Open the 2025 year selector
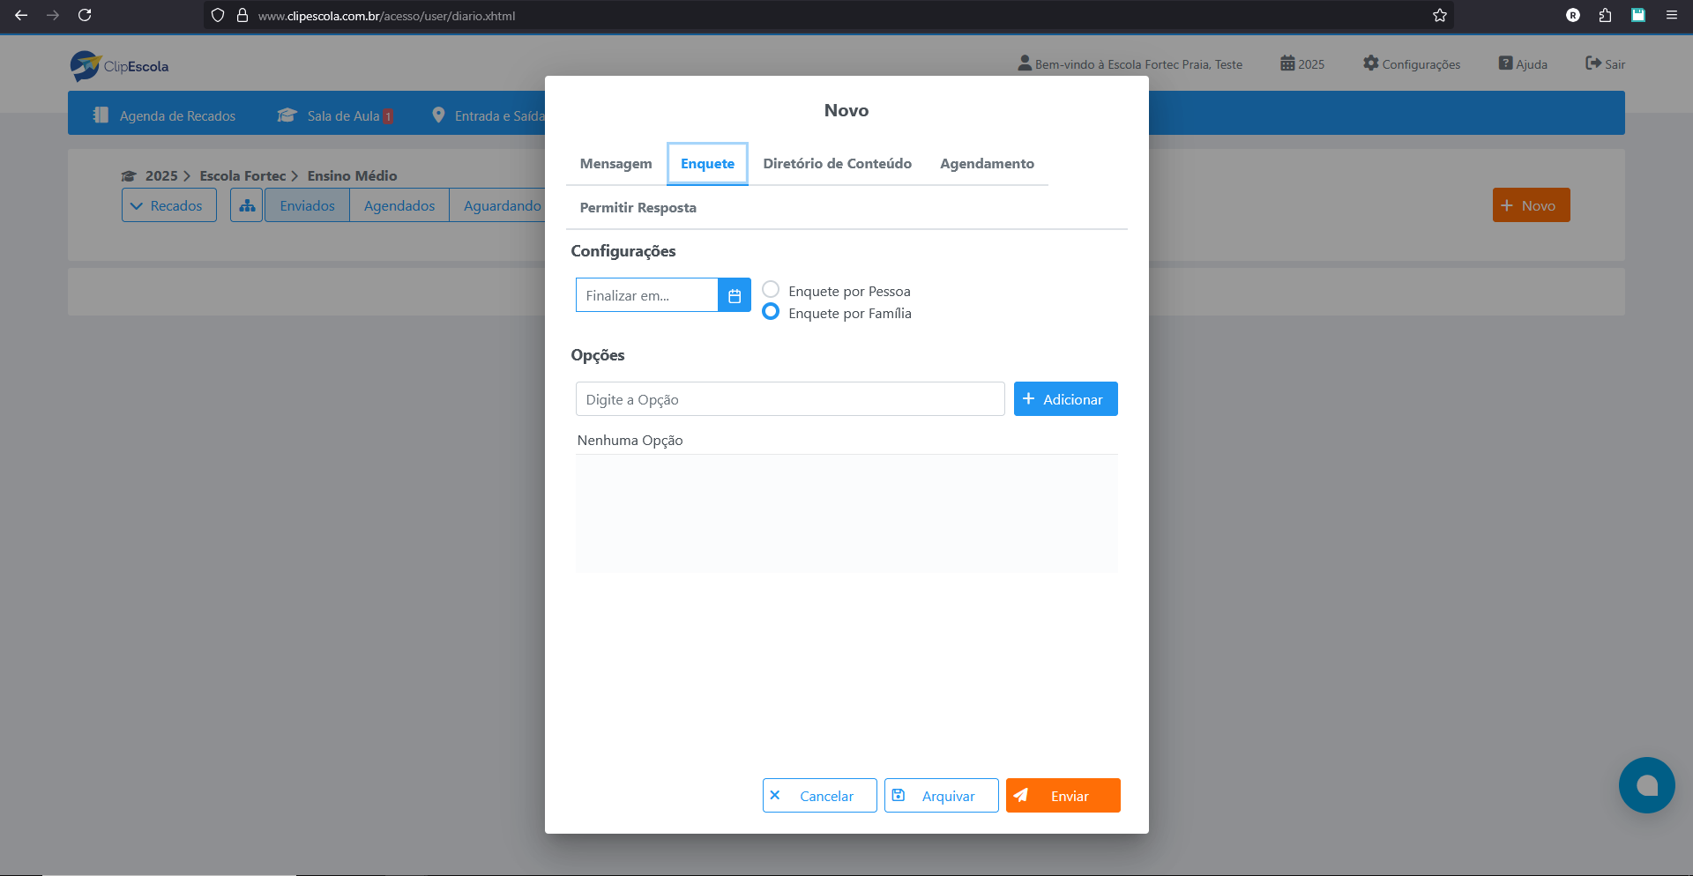 (1302, 63)
